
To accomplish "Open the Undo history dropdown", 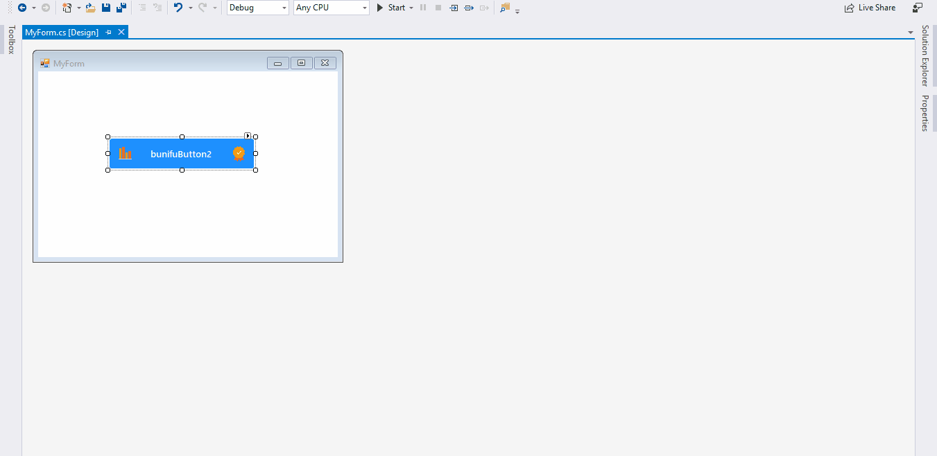I will [191, 8].
